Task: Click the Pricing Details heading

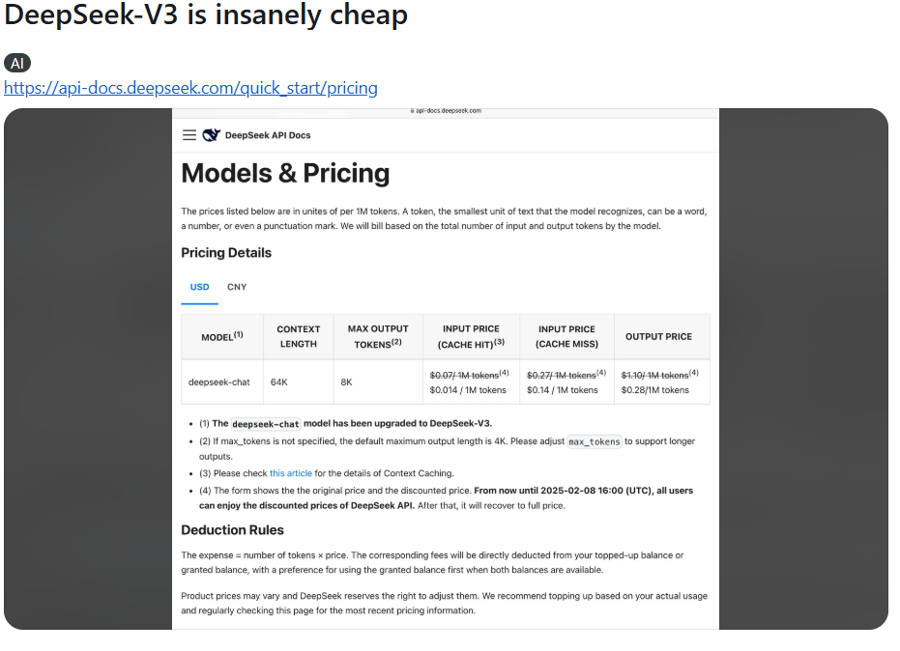Action: (x=226, y=253)
